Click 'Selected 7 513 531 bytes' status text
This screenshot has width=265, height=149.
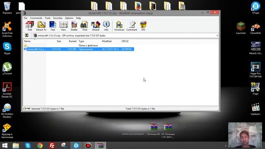tap(48, 108)
